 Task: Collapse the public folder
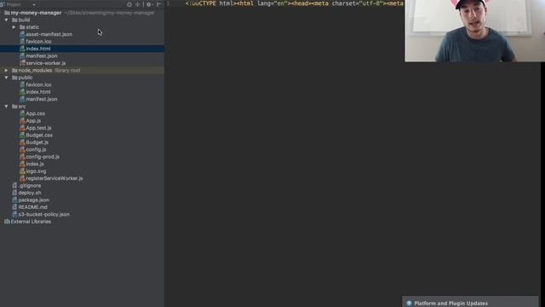[x=6, y=78]
